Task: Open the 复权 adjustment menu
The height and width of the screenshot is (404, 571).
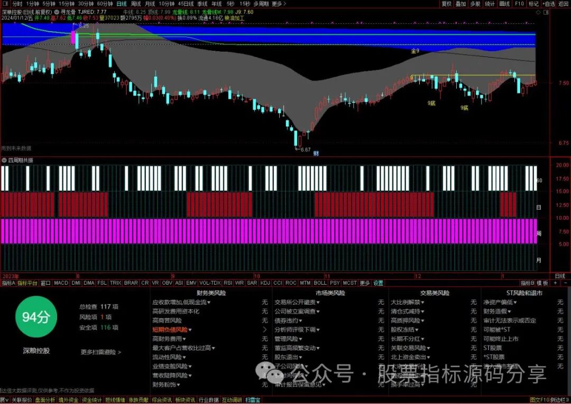Action: (x=447, y=4)
